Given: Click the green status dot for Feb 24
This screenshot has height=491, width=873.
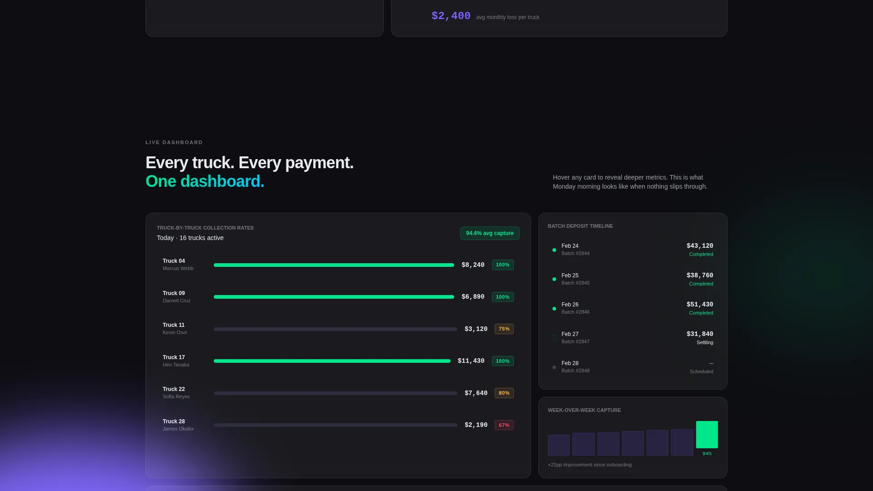Looking at the screenshot, I should (x=554, y=250).
